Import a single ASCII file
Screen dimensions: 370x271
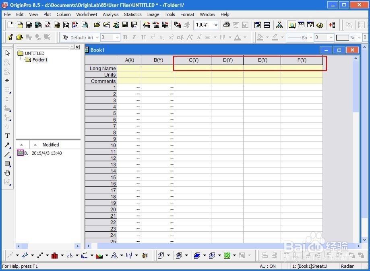tap(156, 25)
